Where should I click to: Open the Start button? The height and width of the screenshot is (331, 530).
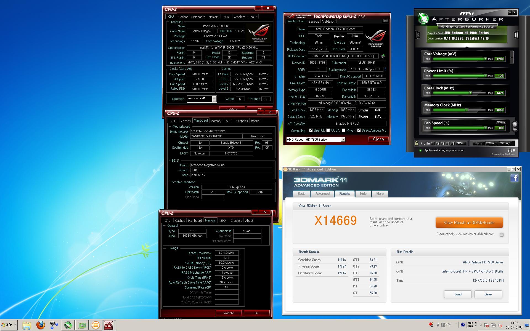[x=9, y=325]
